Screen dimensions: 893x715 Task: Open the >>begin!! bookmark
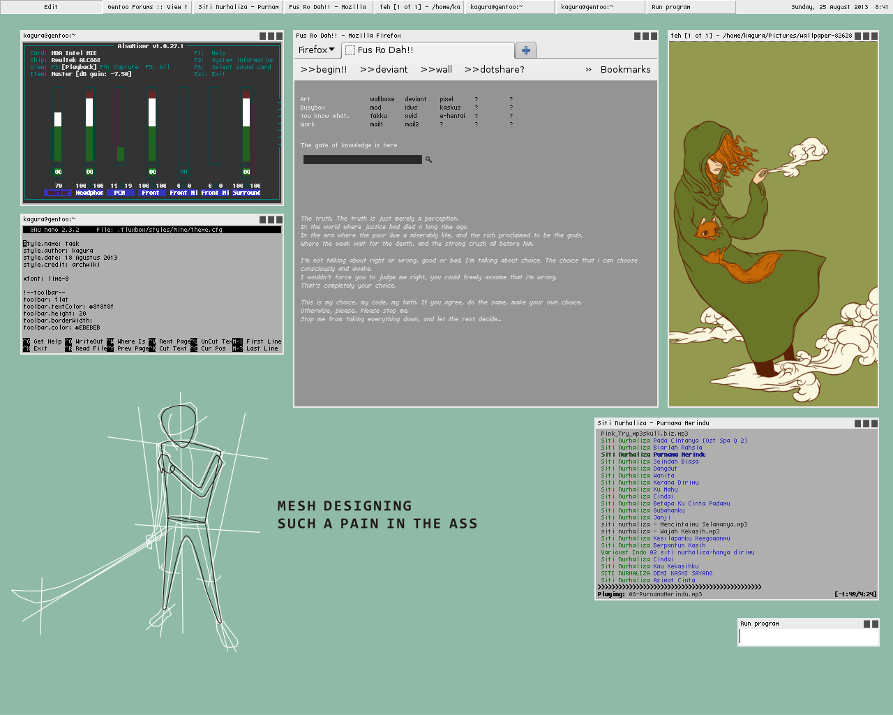[x=324, y=69]
